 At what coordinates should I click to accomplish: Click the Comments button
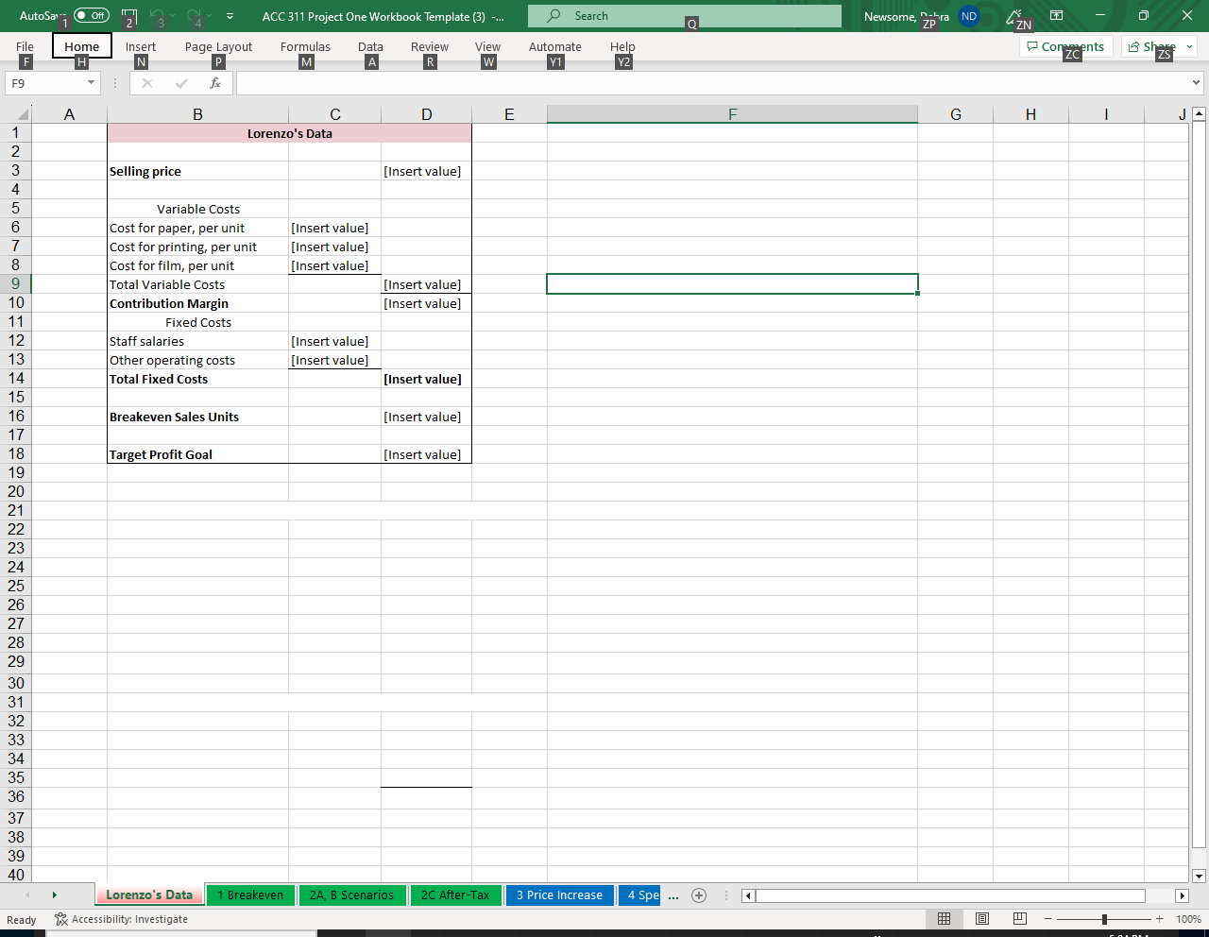click(1065, 46)
